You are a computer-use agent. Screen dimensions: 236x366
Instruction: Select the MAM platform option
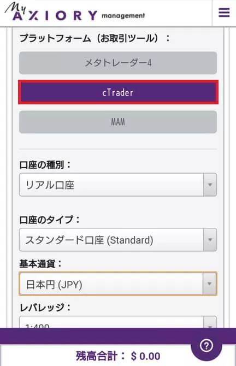coord(118,122)
